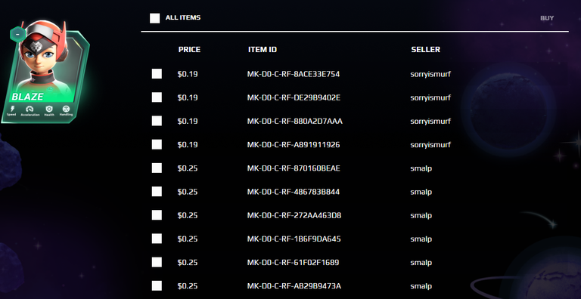This screenshot has height=299, width=581.
Task: Select item MK-D0-C-RF-8ACE33E754 checkbox
Action: tap(157, 74)
